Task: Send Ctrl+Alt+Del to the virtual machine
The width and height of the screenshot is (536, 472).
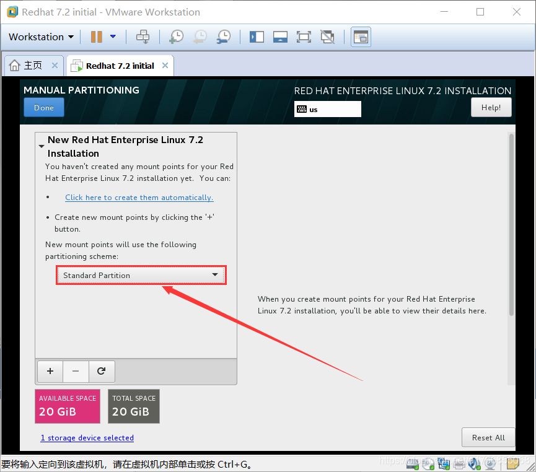Action: [143, 37]
